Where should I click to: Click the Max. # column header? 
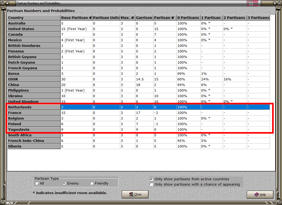(x=128, y=18)
